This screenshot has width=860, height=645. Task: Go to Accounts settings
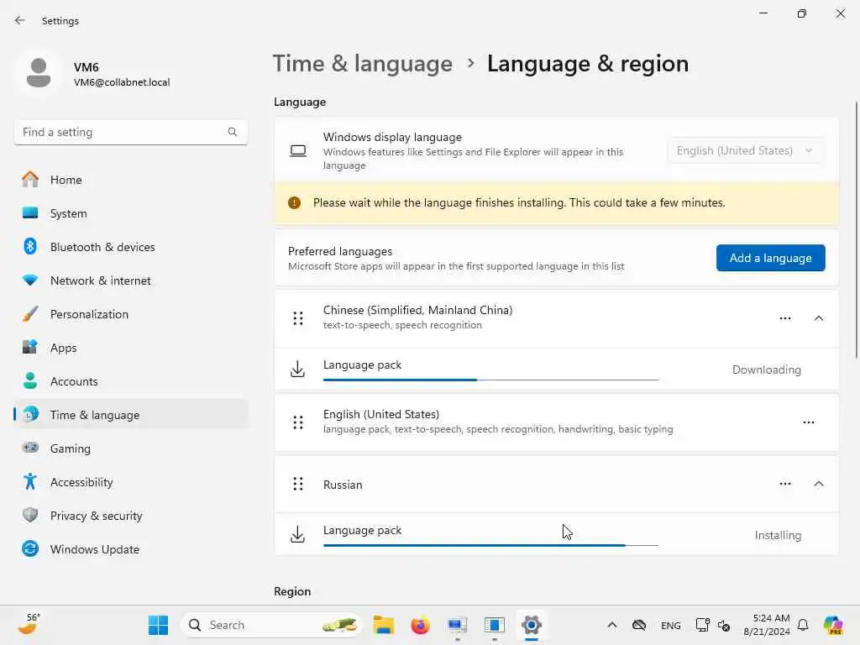click(x=130, y=381)
